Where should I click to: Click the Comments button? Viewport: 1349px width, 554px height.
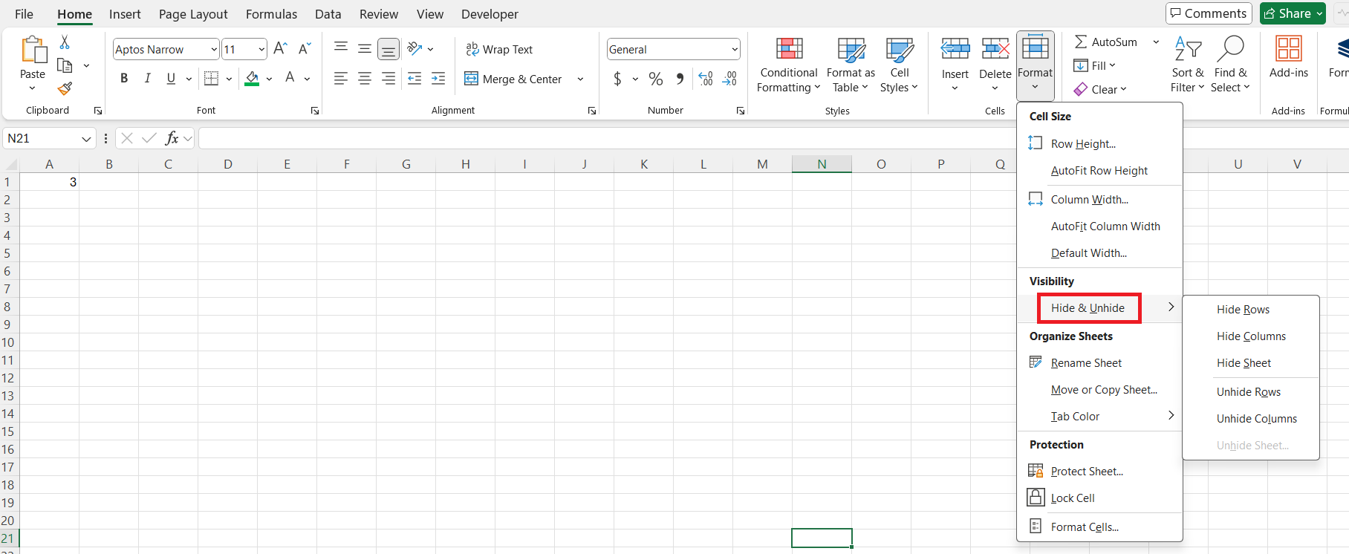(x=1209, y=13)
